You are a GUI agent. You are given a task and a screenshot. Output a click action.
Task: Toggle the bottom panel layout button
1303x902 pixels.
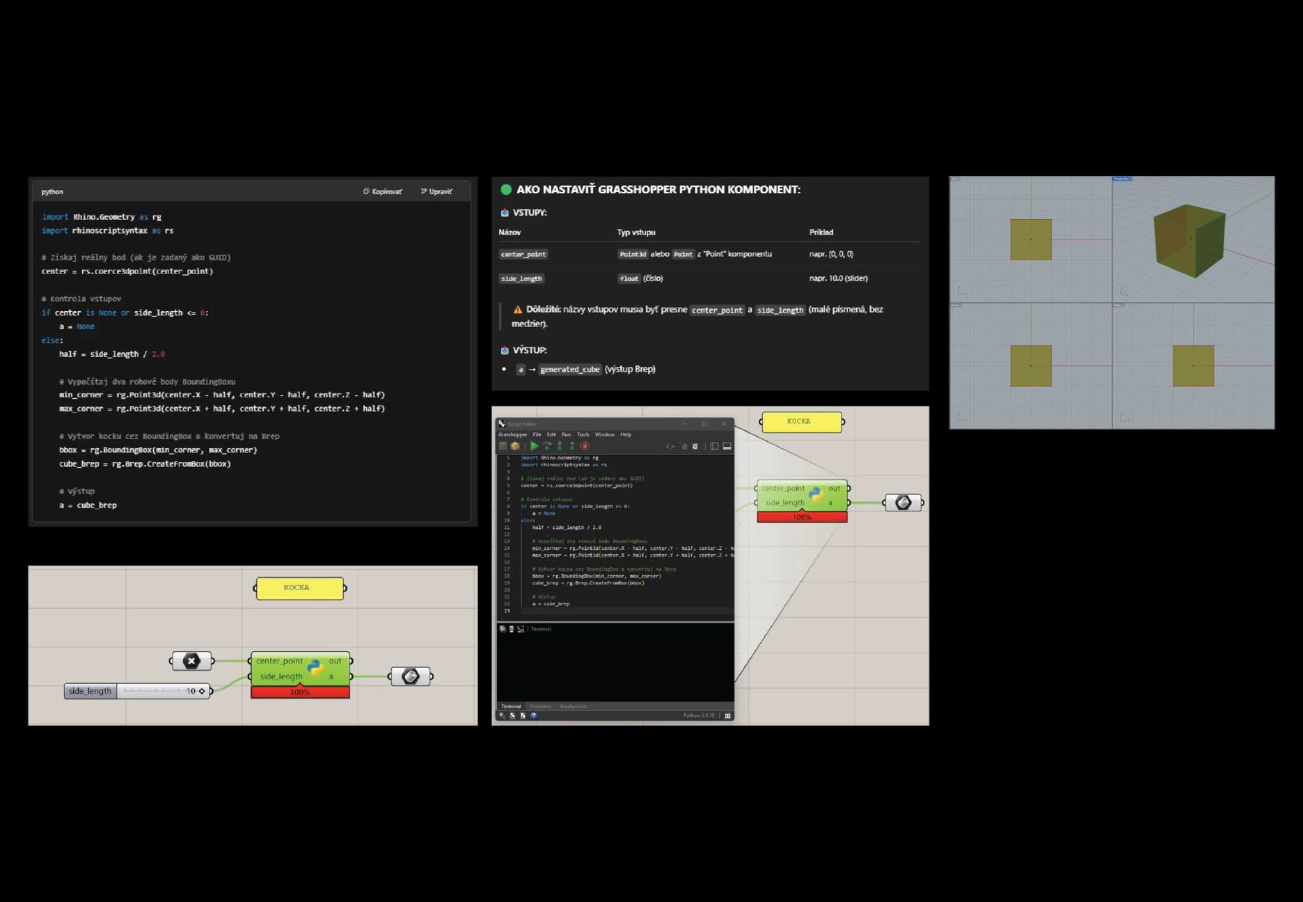tap(727, 446)
